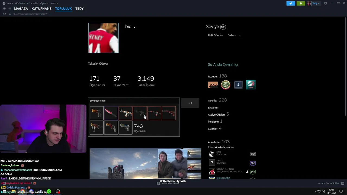Open the 100+ games badge icon
Image resolution: width=347 pixels, height=195 pixels.
pos(213,85)
